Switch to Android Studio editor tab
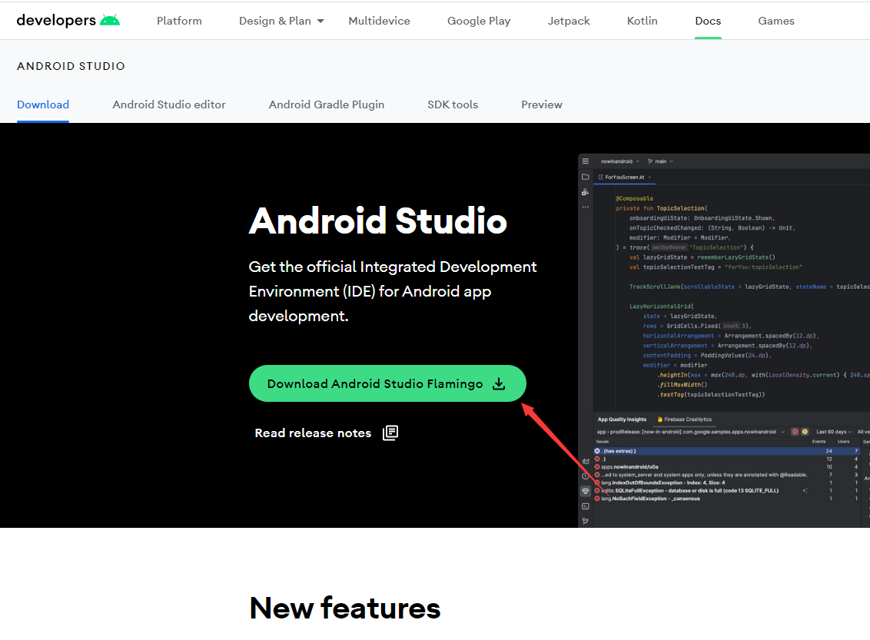870x640 pixels. [168, 104]
